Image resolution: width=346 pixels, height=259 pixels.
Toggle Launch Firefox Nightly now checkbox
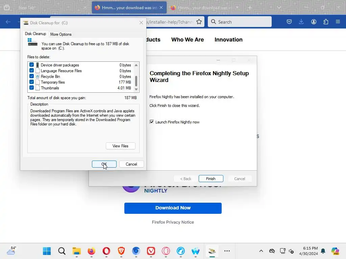[x=152, y=122]
